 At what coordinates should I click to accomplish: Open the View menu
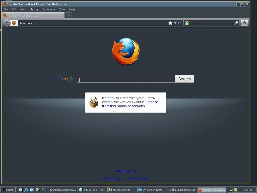coord(23,9)
